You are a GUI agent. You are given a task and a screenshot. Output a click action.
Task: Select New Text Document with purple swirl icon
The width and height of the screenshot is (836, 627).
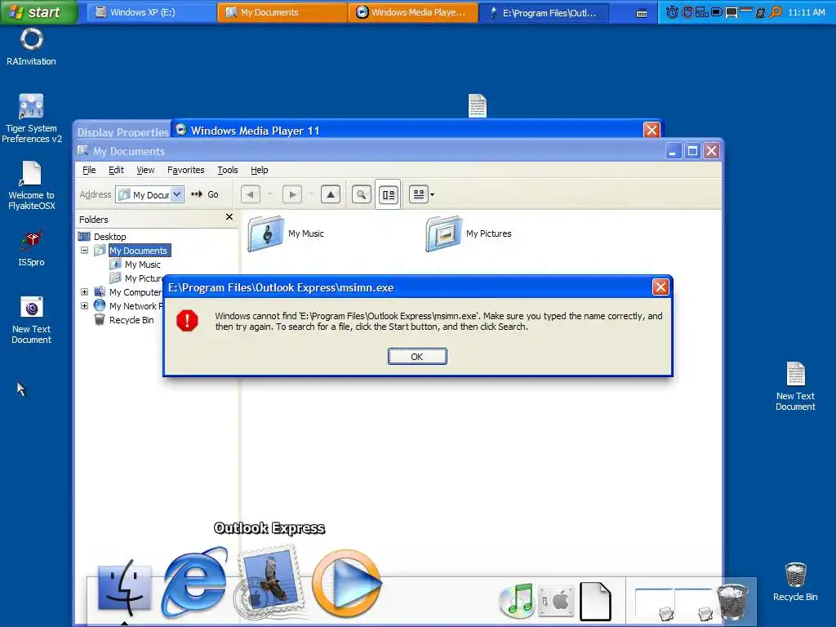point(32,320)
